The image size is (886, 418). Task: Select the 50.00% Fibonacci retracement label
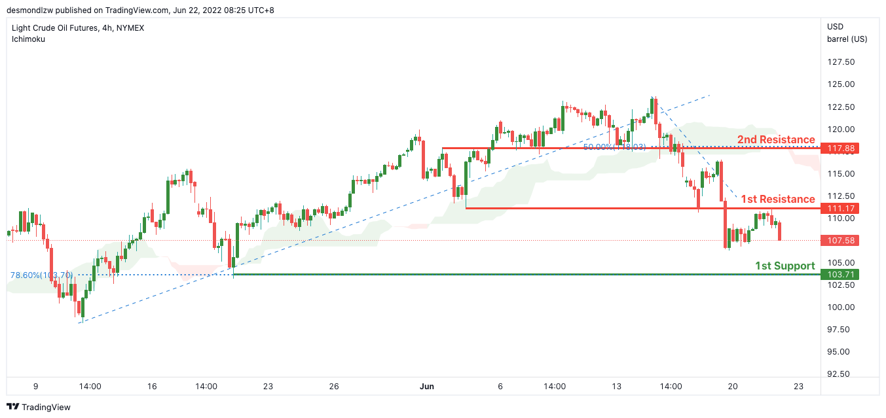click(614, 147)
